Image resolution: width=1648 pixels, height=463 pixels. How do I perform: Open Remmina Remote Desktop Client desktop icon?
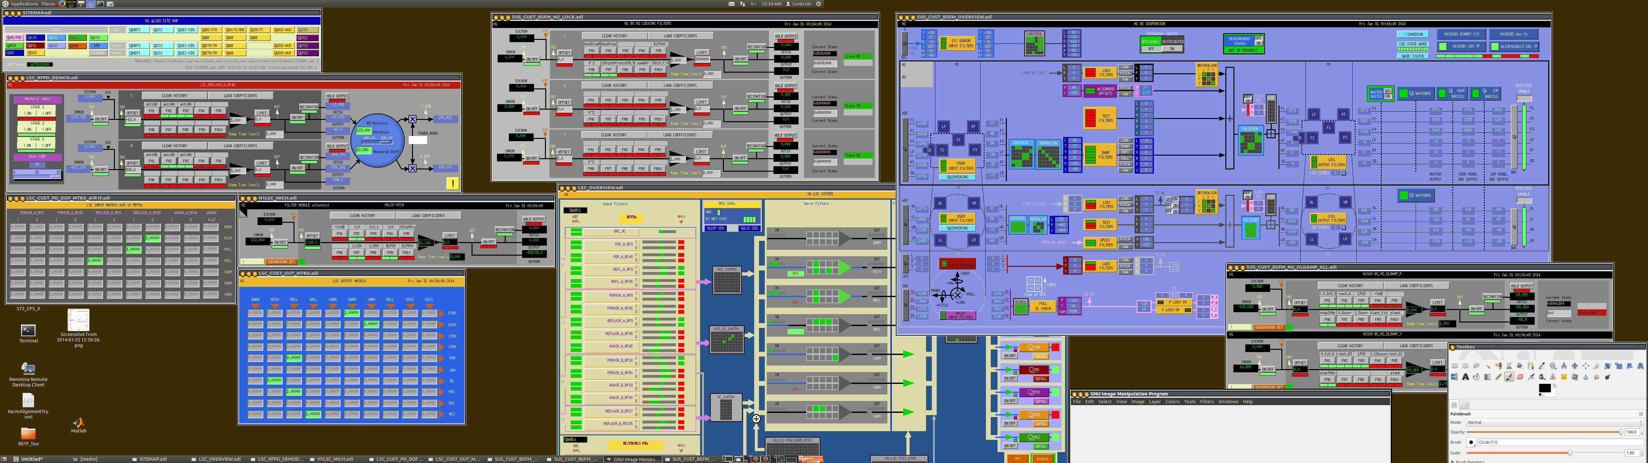tap(28, 374)
